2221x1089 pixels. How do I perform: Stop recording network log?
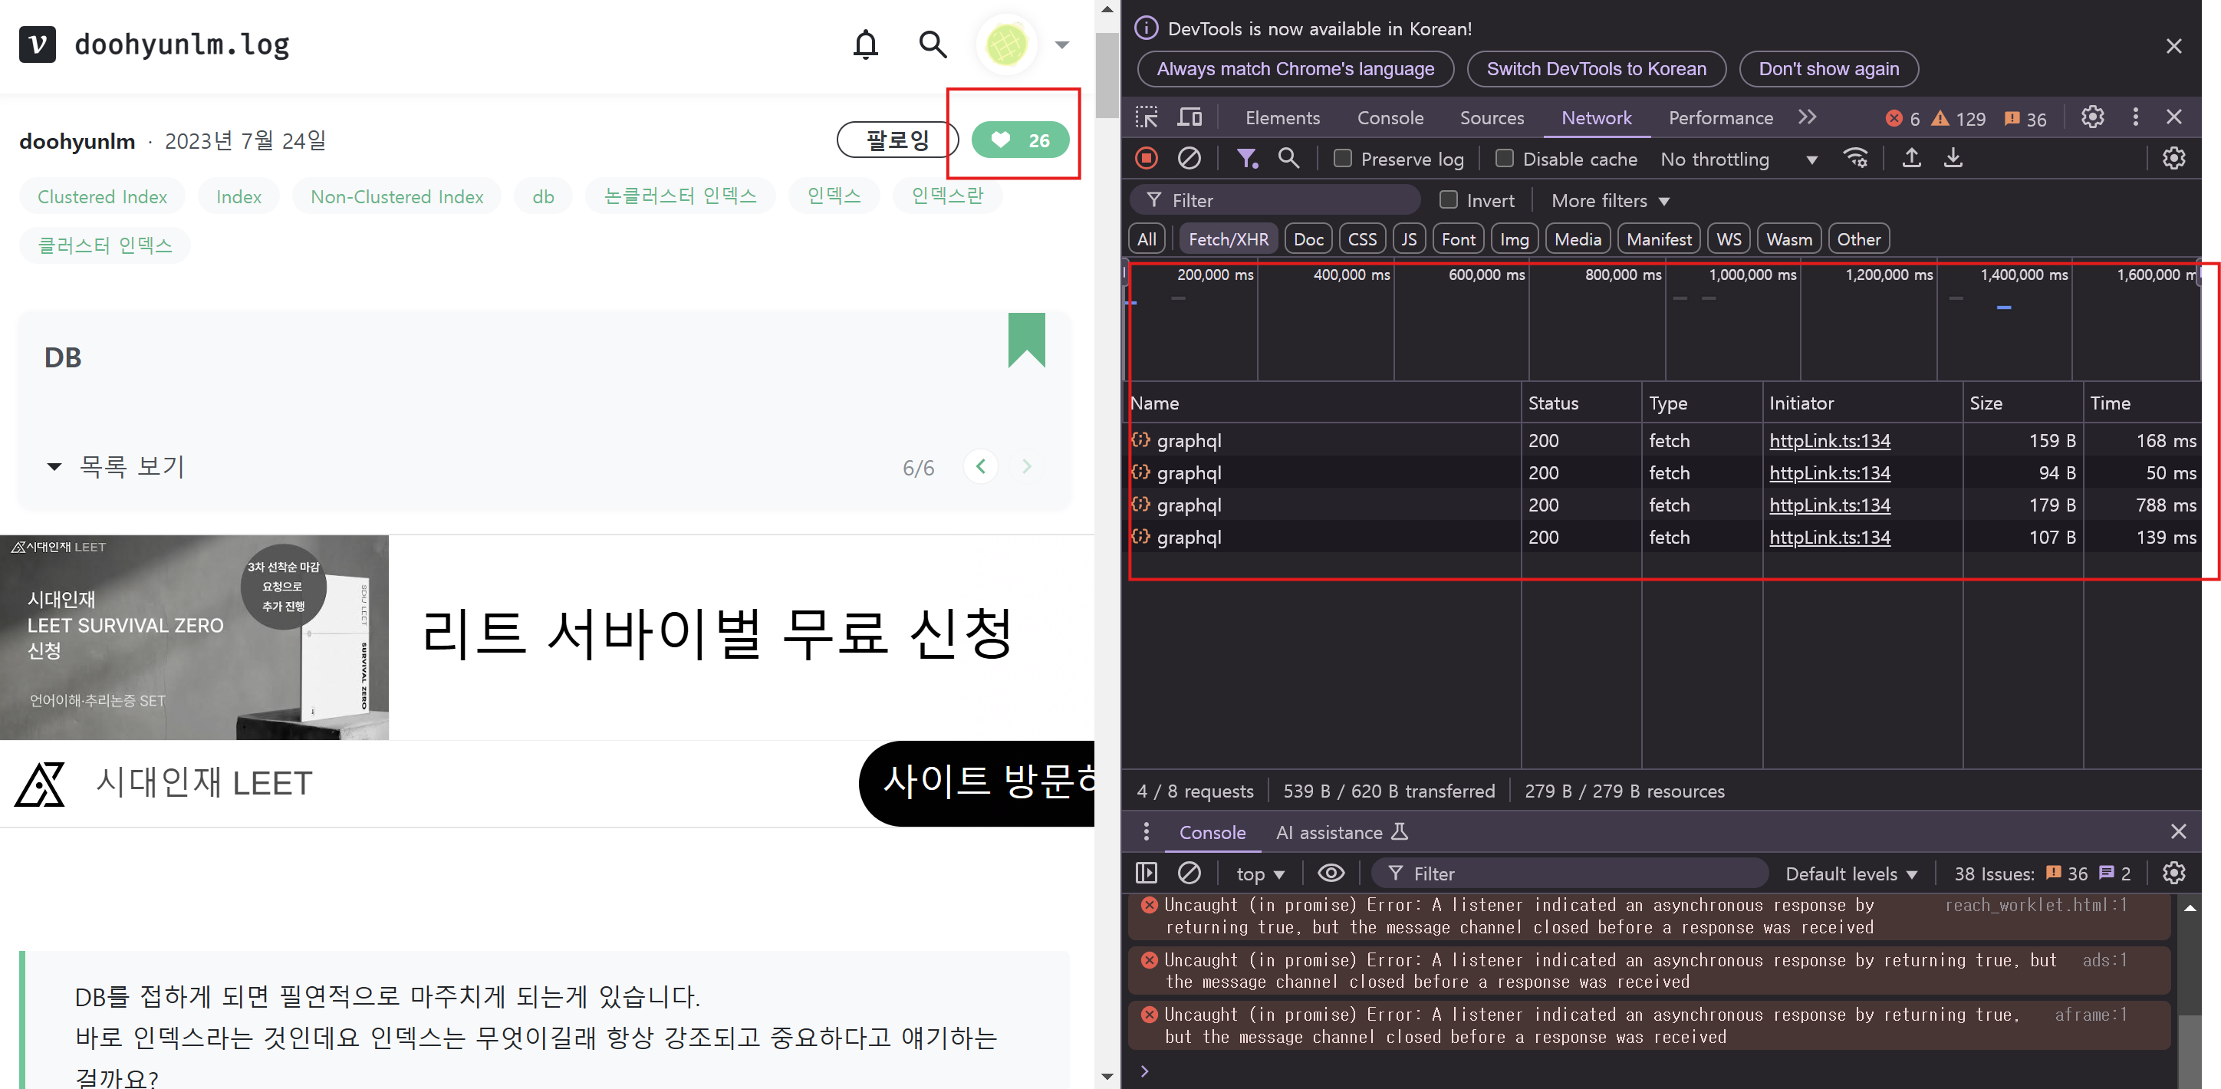[x=1146, y=159]
